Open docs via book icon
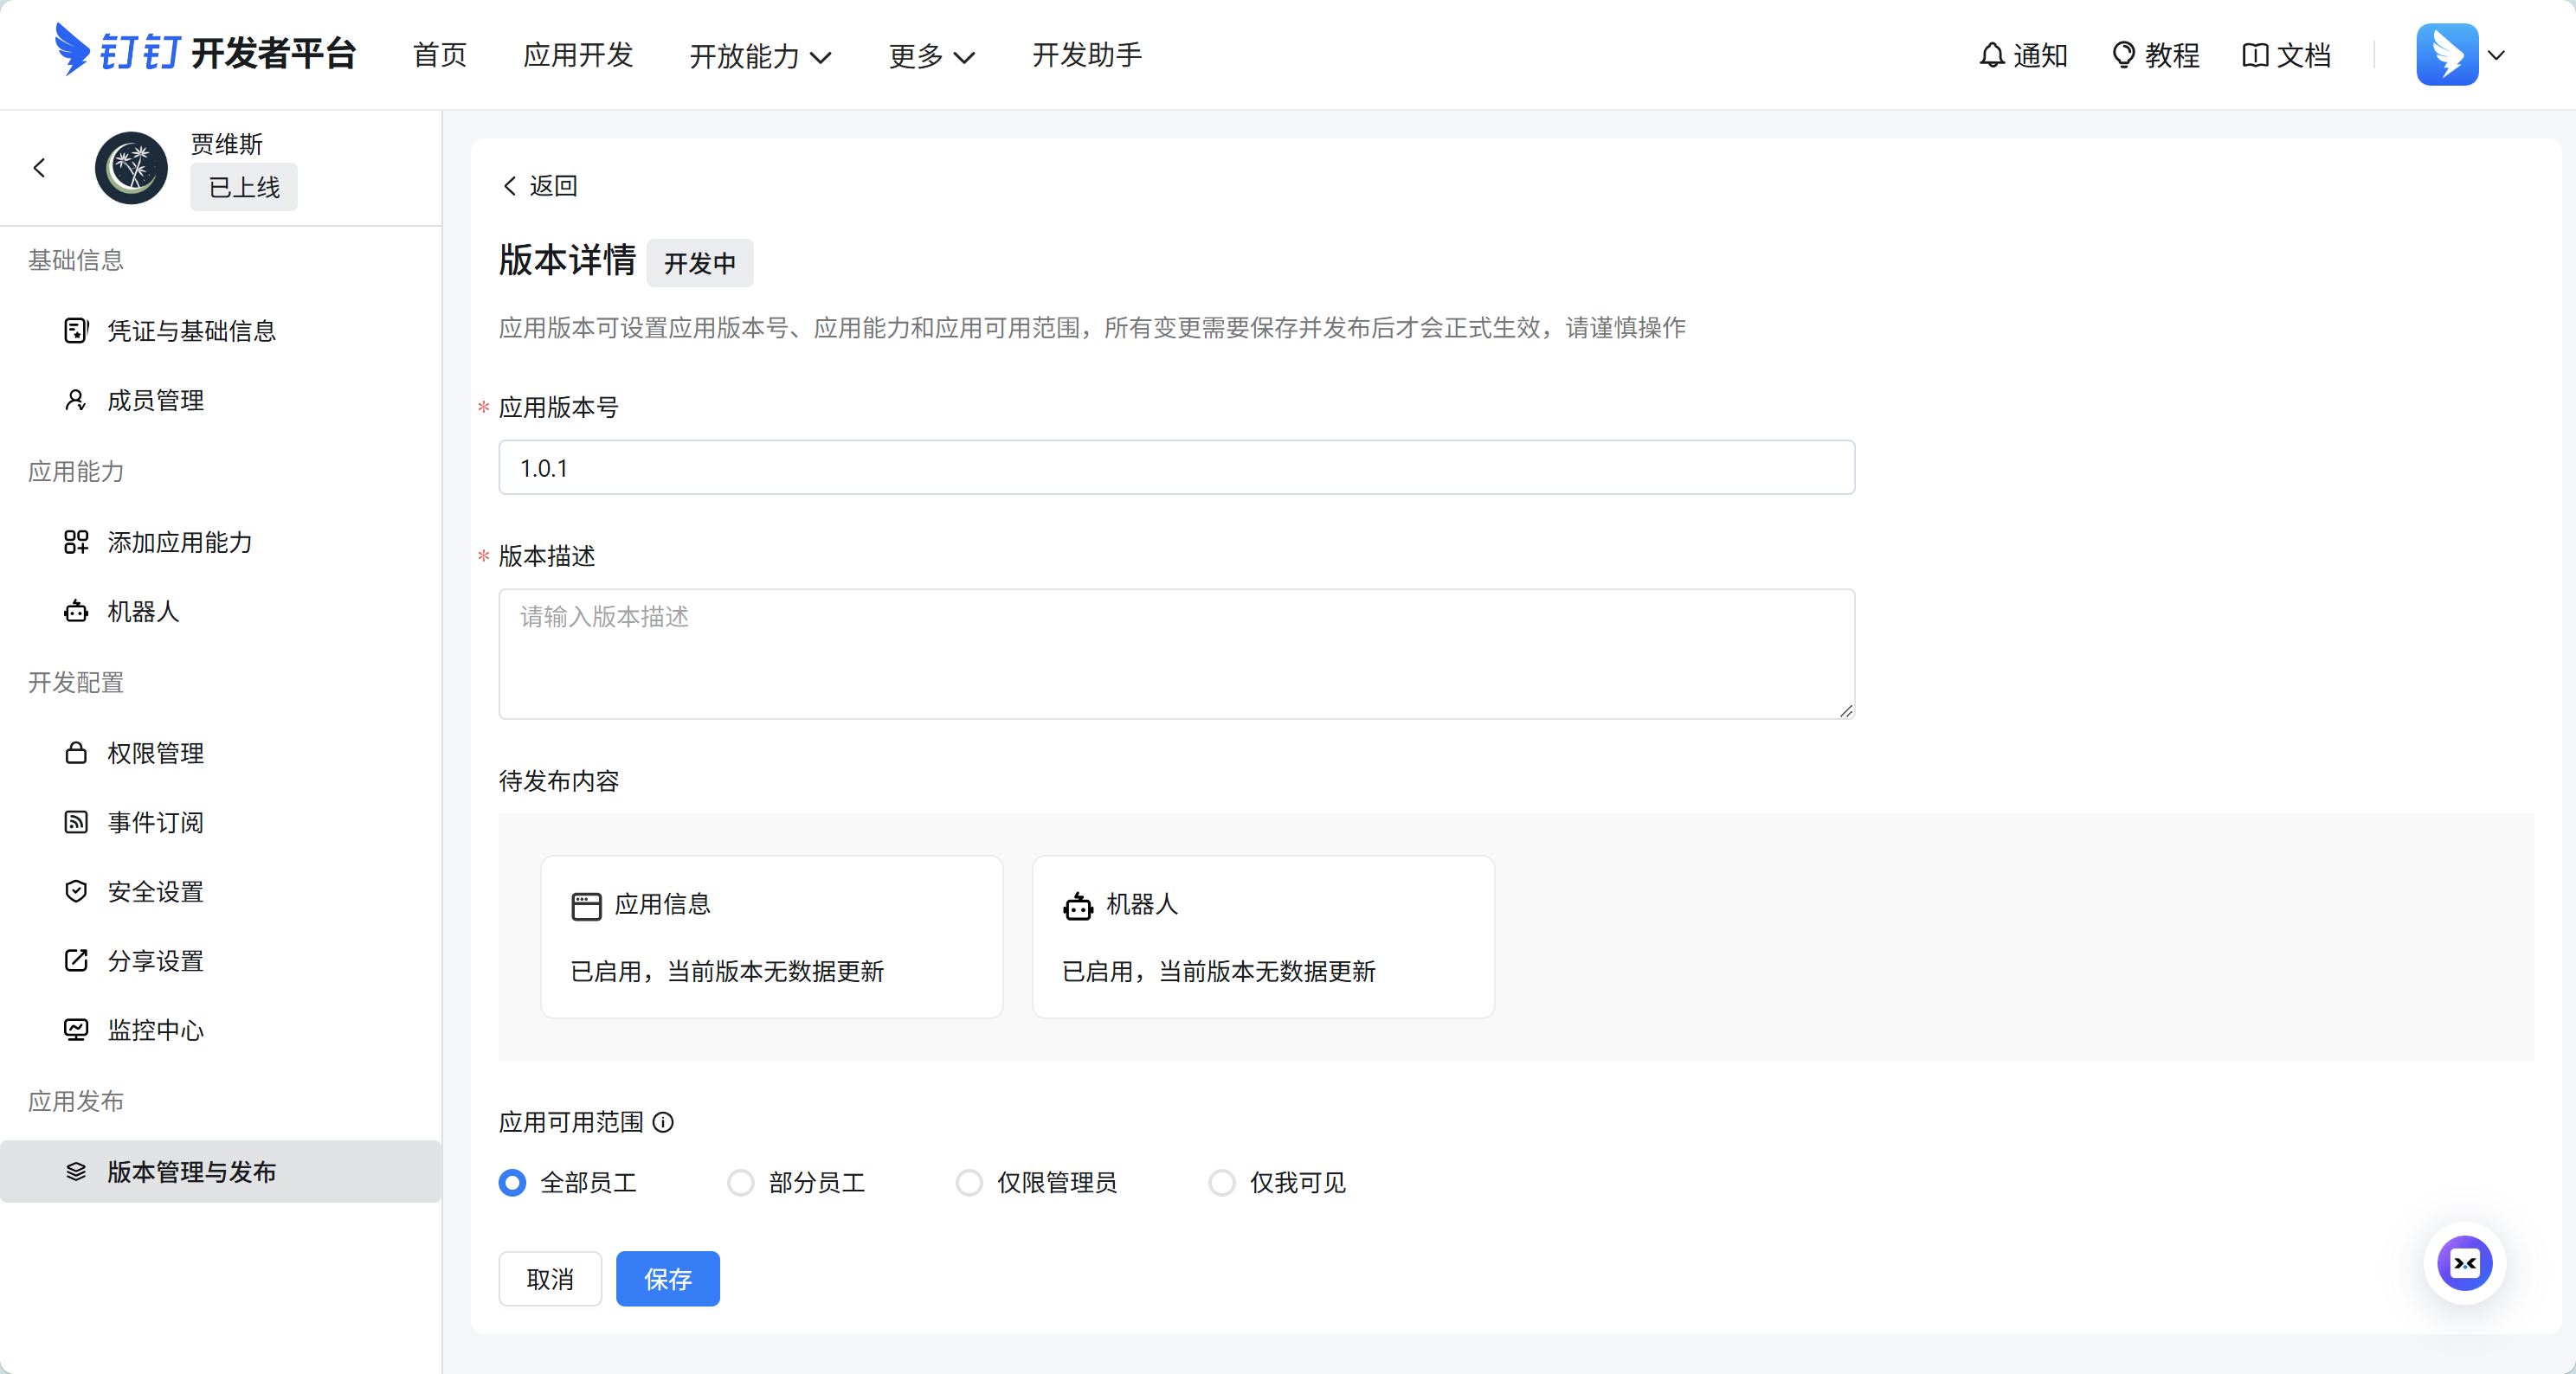This screenshot has height=1374, width=2576. [2254, 55]
